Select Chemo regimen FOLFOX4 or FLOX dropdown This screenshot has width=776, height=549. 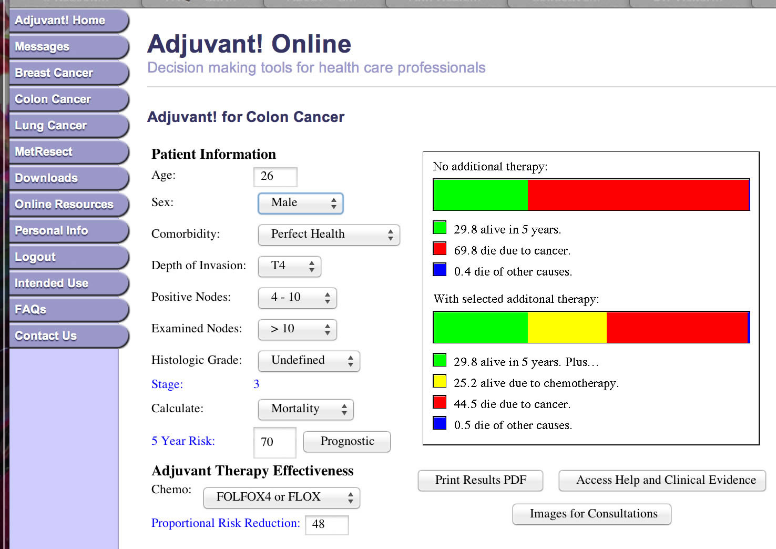pyautogui.click(x=281, y=497)
